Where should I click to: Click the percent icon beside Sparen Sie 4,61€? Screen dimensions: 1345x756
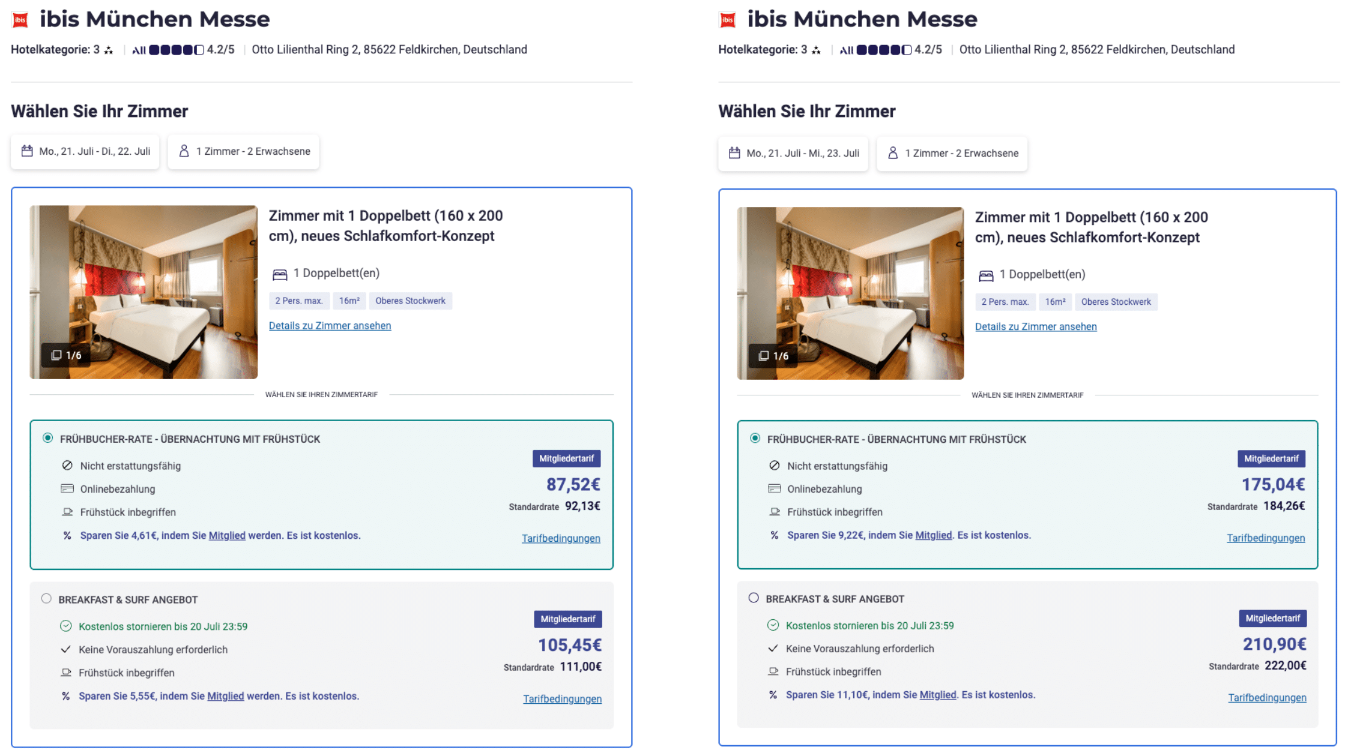tap(67, 535)
